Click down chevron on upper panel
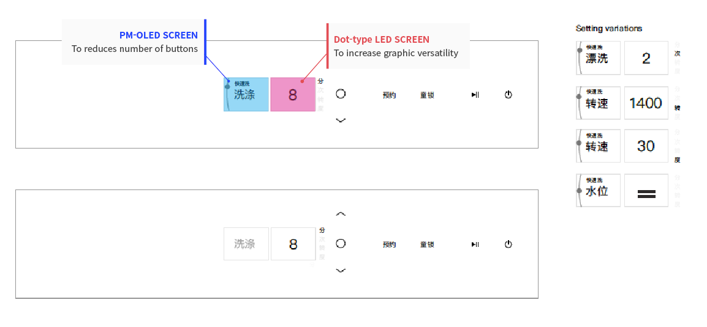 (x=341, y=120)
